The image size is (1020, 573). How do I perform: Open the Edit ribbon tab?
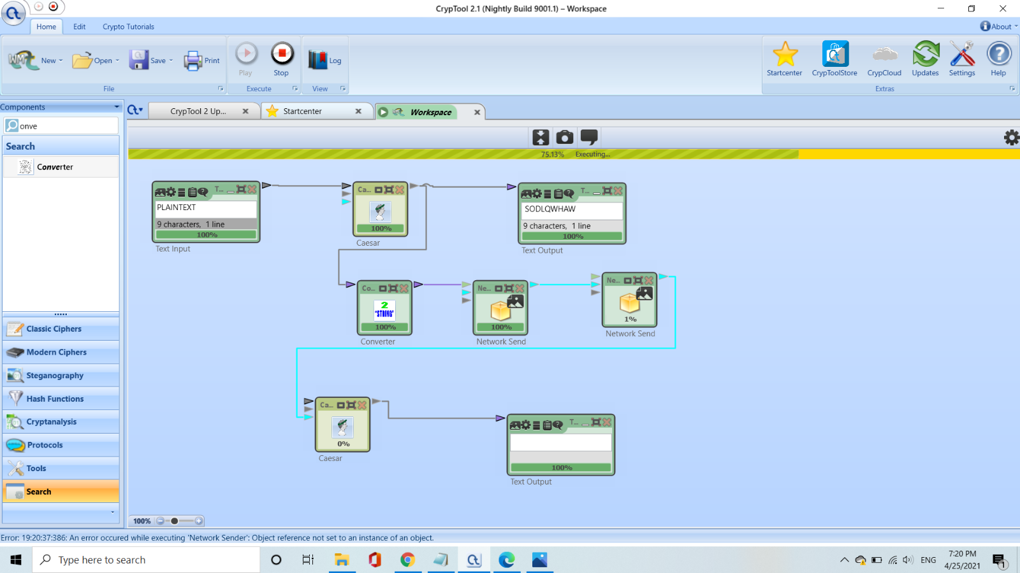(x=79, y=26)
